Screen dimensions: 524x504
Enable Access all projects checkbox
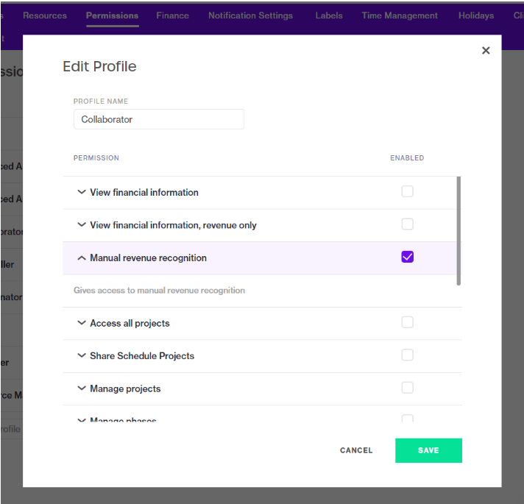(407, 322)
